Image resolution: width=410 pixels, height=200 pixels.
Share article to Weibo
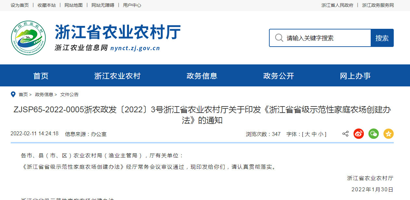(x=359, y=134)
